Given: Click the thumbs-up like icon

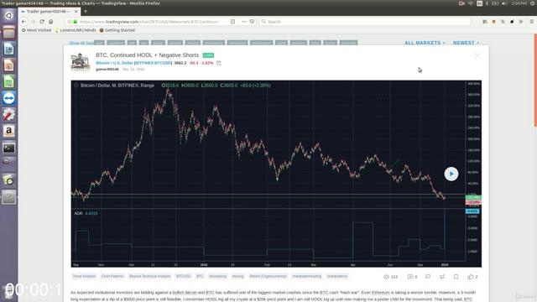Looking at the screenshot, I should (x=471, y=277).
